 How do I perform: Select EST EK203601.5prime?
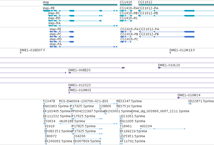coord(118,111)
